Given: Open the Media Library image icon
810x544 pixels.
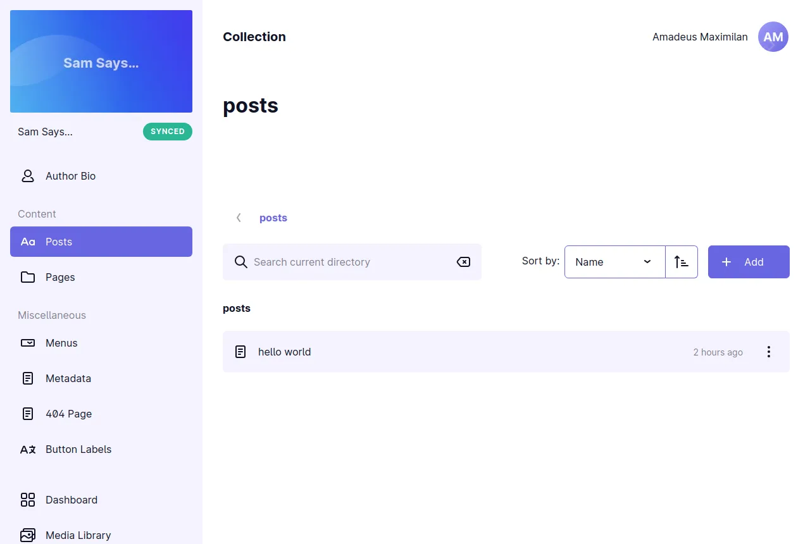Looking at the screenshot, I should pyautogui.click(x=27, y=535).
